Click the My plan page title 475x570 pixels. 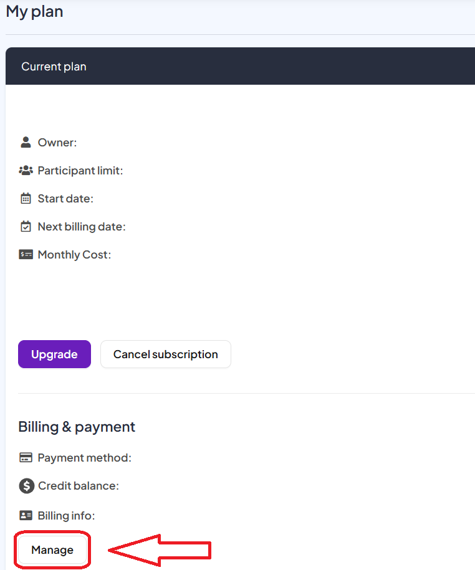click(x=35, y=12)
